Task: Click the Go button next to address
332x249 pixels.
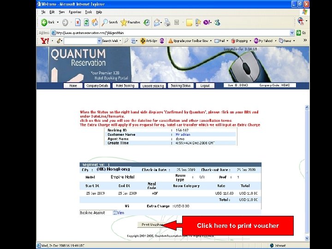Action: pos(301,33)
